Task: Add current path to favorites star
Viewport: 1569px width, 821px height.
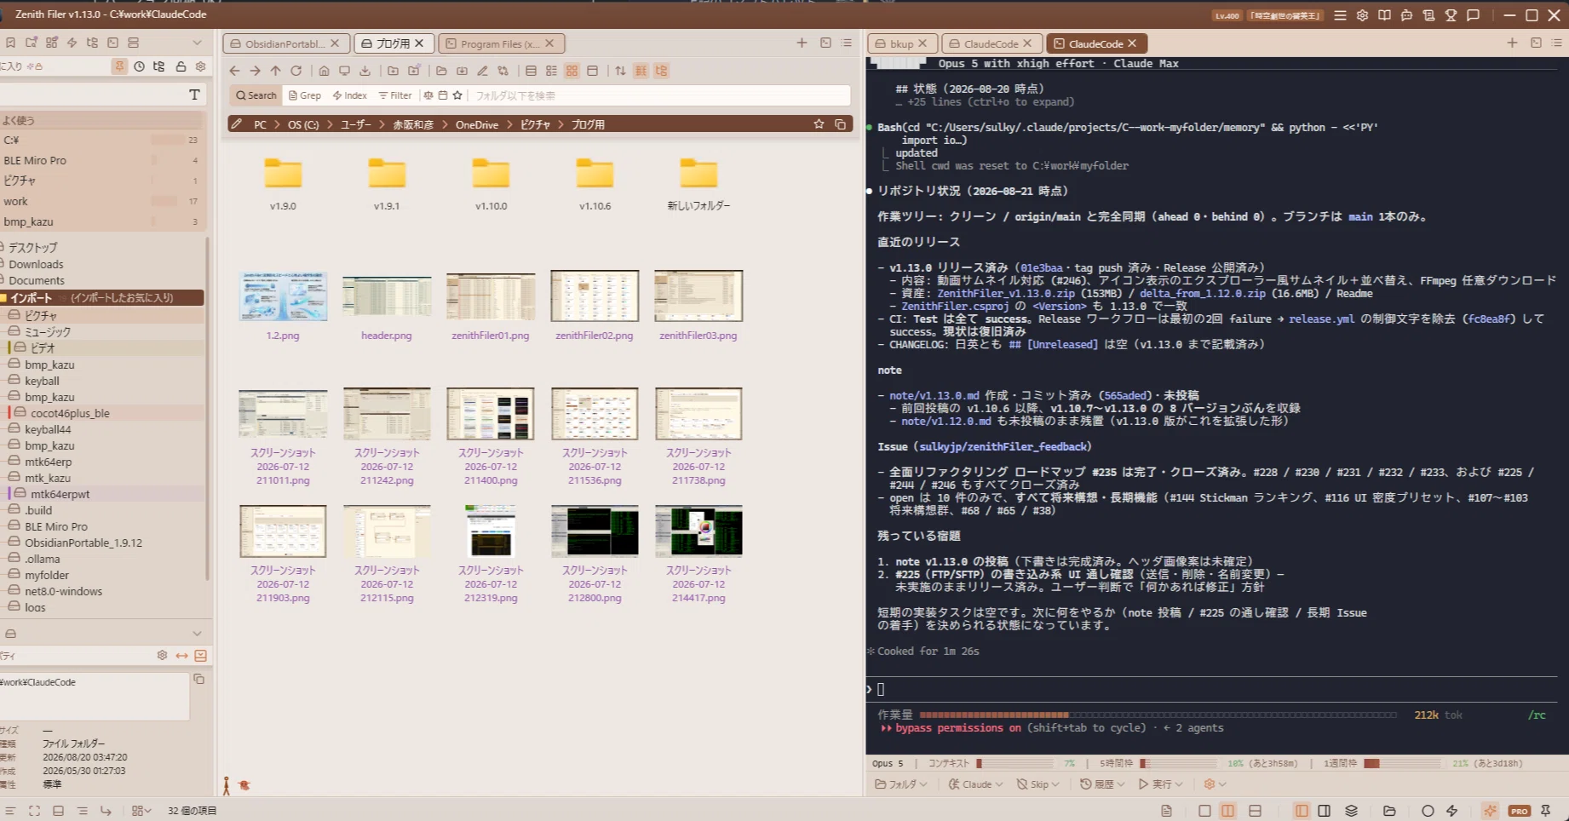Action: click(819, 124)
